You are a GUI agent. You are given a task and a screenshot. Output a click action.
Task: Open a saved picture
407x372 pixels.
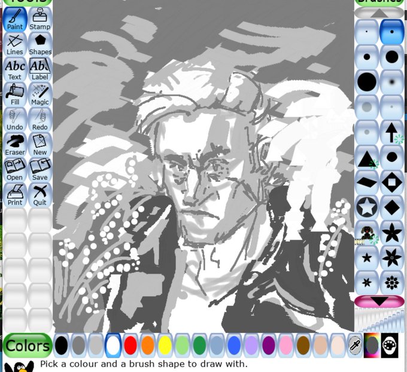click(15, 170)
